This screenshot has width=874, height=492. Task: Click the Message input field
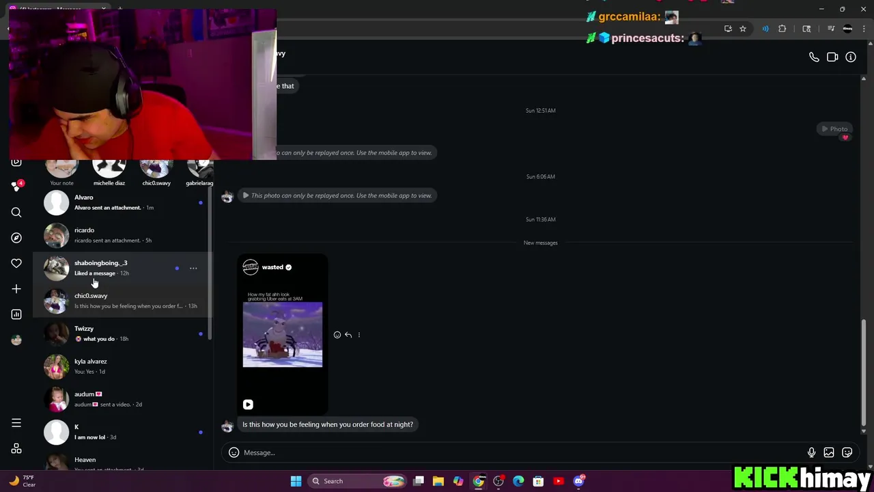[x=522, y=452]
